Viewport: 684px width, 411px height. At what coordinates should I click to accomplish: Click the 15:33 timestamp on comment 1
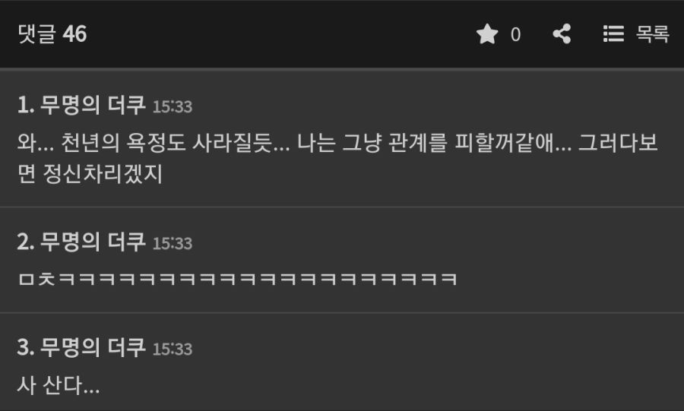[173, 106]
